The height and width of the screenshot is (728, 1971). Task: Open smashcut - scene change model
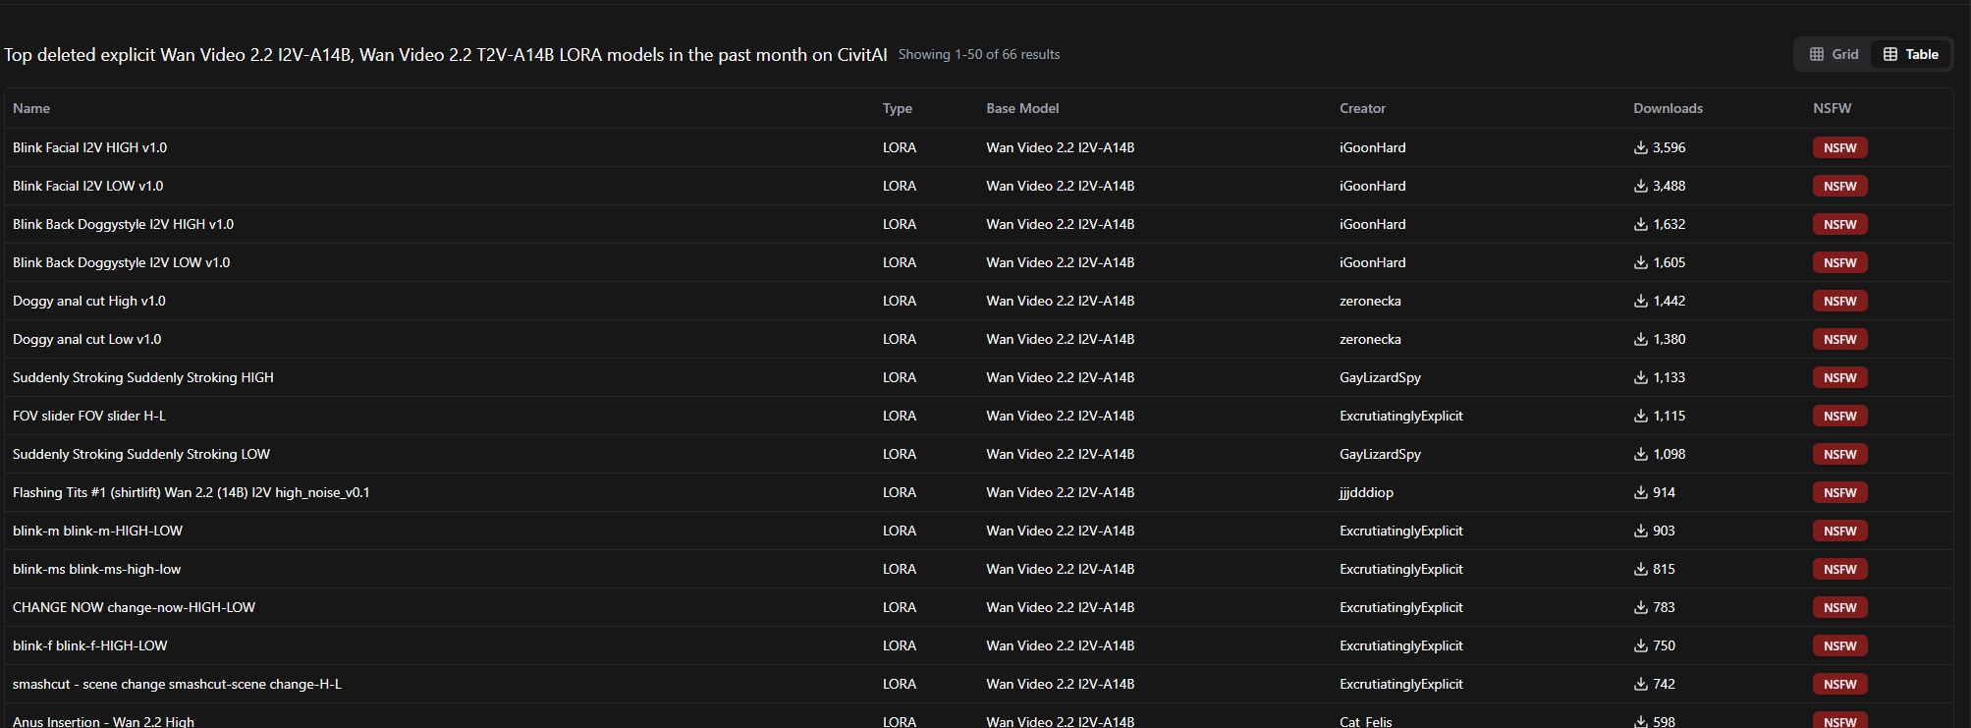[177, 684]
